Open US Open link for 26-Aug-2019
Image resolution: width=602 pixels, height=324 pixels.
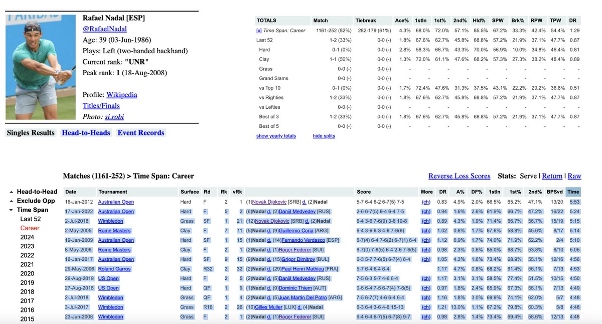coord(108,278)
